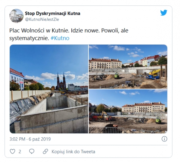Click the word systematycznie in the tweet

click(28, 38)
